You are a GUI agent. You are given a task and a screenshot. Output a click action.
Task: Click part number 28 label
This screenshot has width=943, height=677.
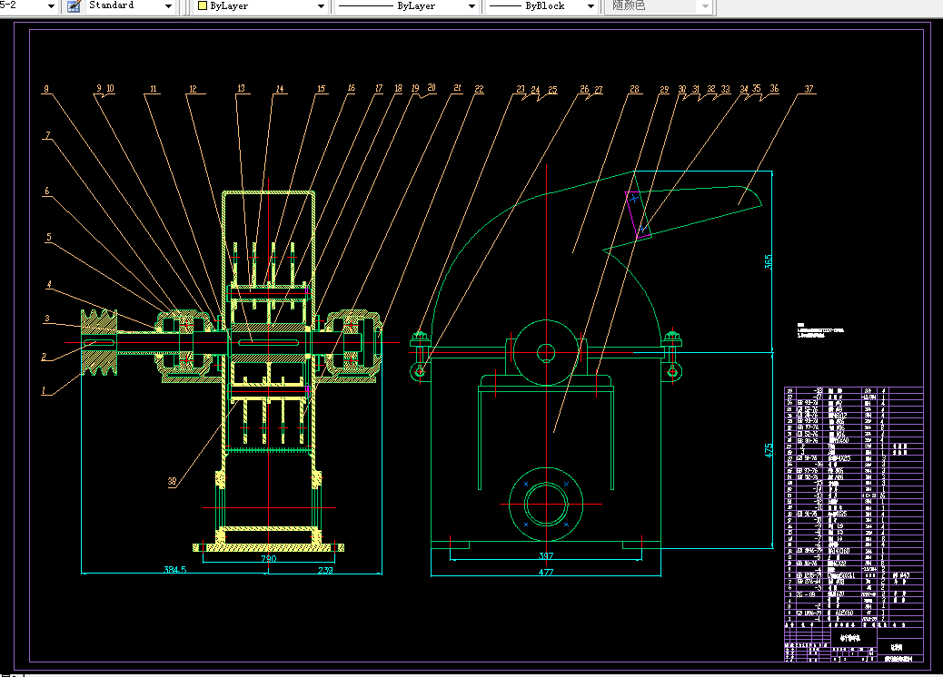634,89
